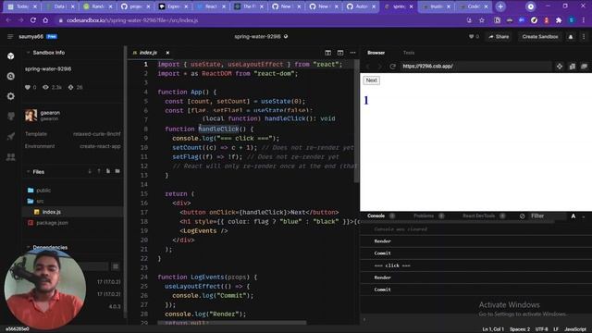Toggle the editor preview layout icon
Viewport: 592px width, 333px height.
click(340, 53)
